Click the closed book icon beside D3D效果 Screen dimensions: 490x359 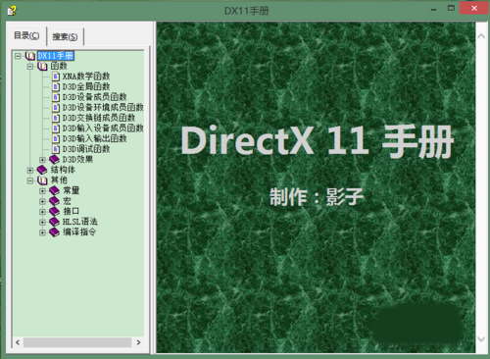pyautogui.click(x=54, y=160)
